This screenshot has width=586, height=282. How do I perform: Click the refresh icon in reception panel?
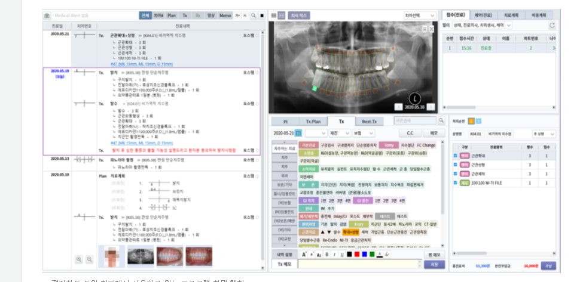pyautogui.click(x=552, y=26)
